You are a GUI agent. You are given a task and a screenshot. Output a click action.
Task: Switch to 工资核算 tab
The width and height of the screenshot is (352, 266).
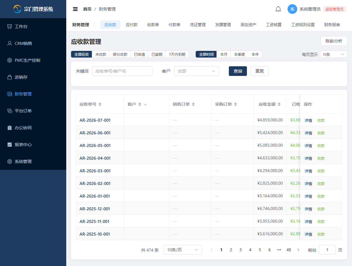(x=274, y=25)
